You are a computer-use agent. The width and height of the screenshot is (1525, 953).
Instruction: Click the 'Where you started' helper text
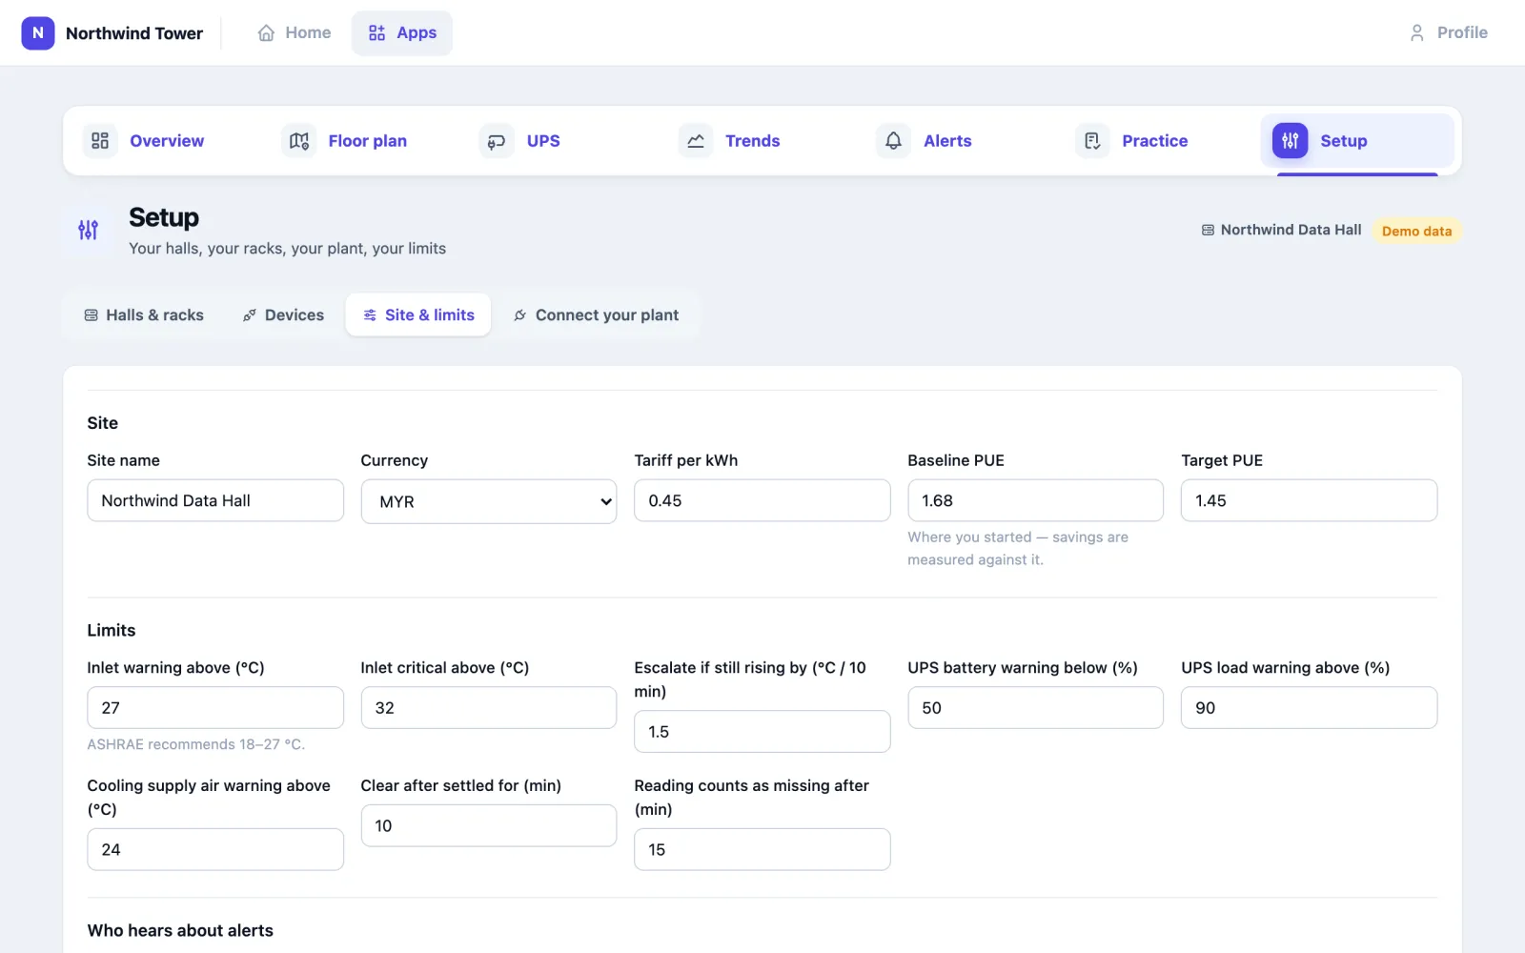pos(1018,549)
